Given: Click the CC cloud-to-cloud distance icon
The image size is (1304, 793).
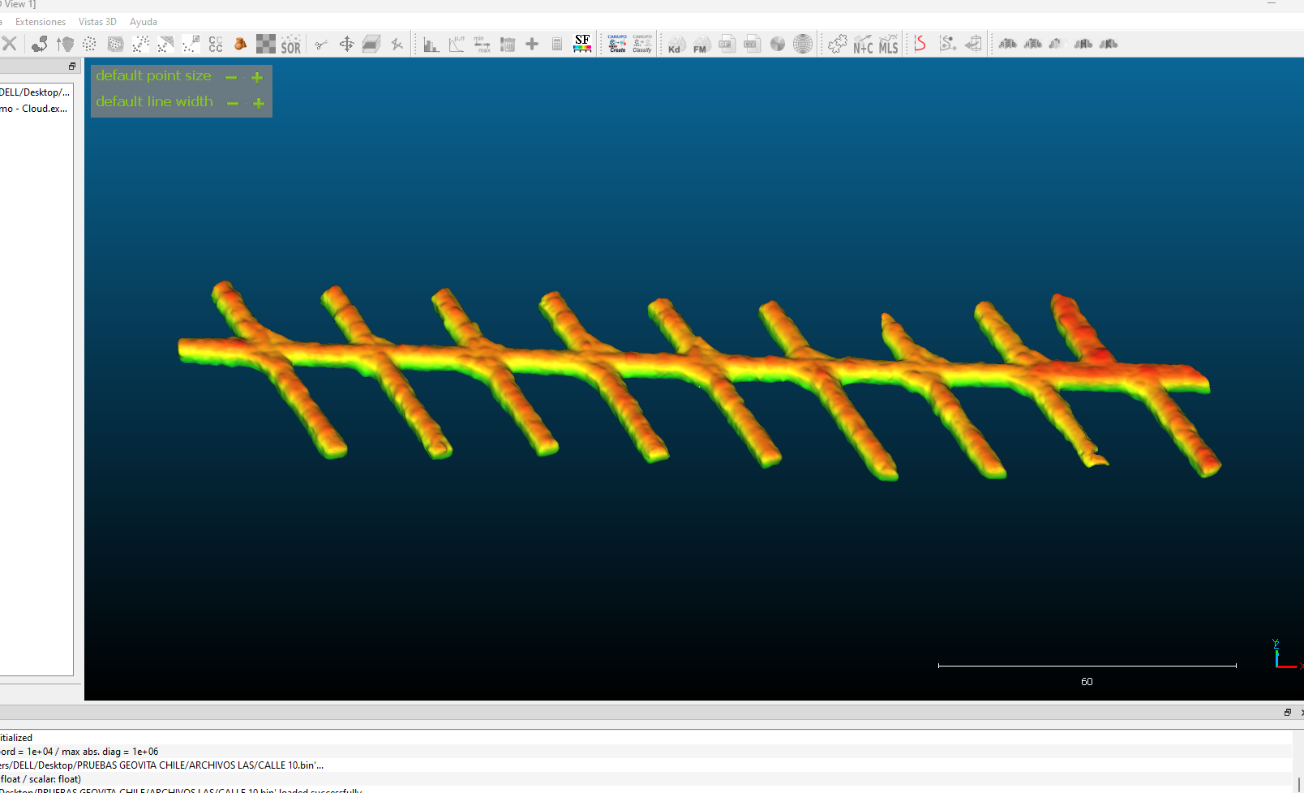Looking at the screenshot, I should 216,45.
